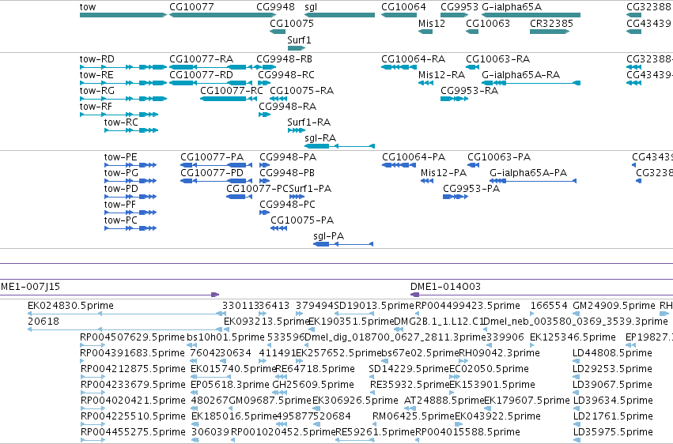Click EST RP004455275.5prime
This screenshot has height=444, width=673.
(93, 440)
